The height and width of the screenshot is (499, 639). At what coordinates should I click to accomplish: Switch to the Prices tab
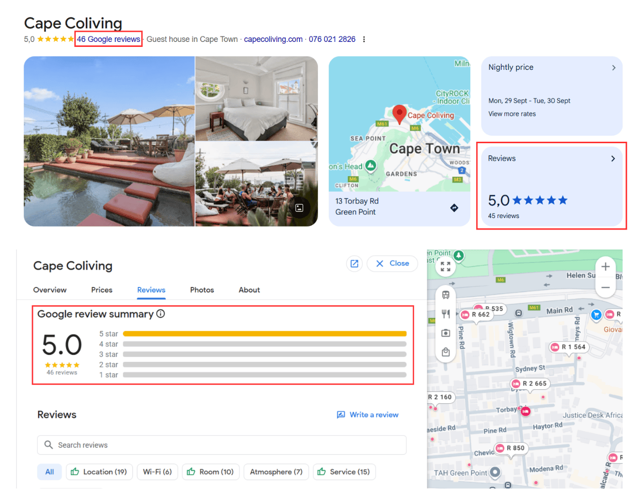(102, 290)
